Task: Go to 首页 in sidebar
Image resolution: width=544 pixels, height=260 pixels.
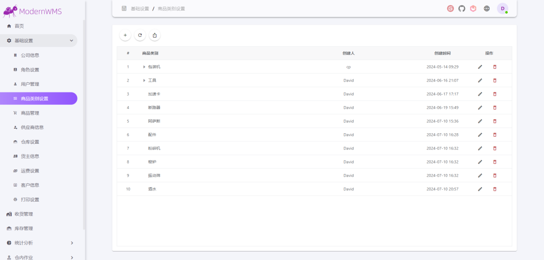Action: (x=38, y=26)
